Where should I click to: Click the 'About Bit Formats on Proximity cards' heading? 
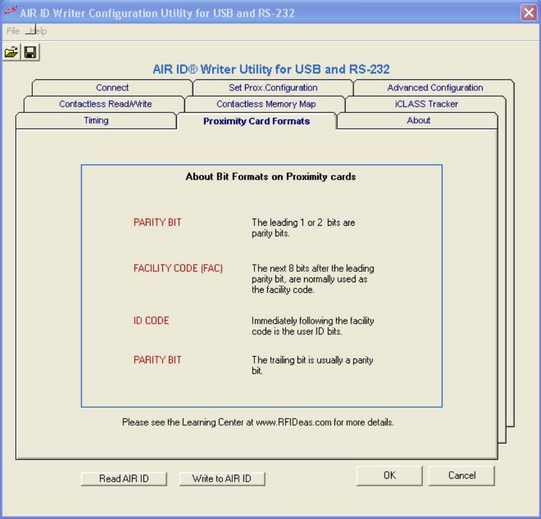tap(271, 177)
